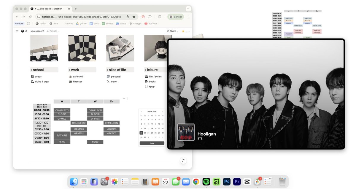Open Premiere Pro from the dock
The width and height of the screenshot is (356, 189).
tap(237, 182)
